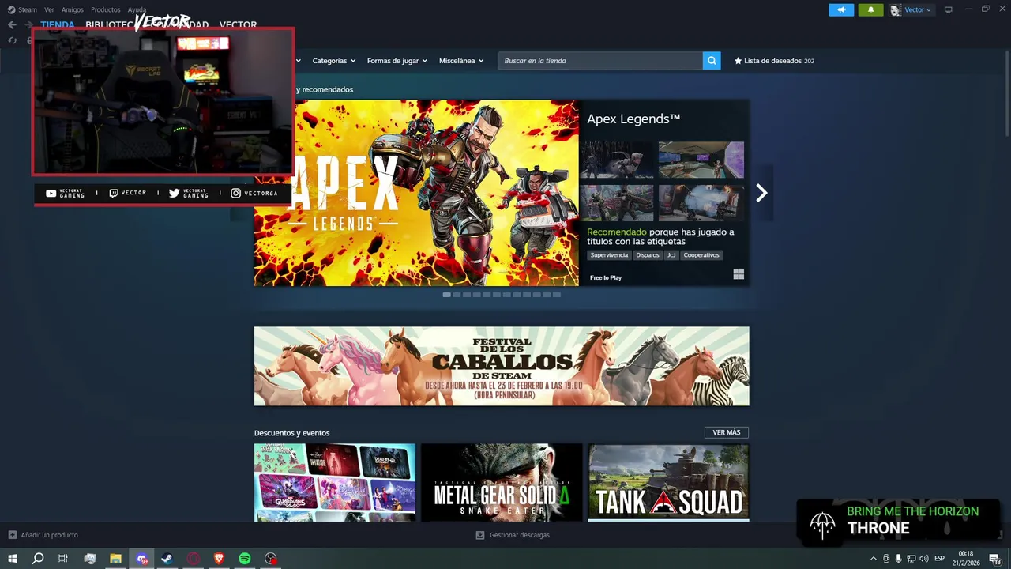The width and height of the screenshot is (1011, 569).
Task: Open the red circular browser taskbar icon
Action: (x=194, y=559)
